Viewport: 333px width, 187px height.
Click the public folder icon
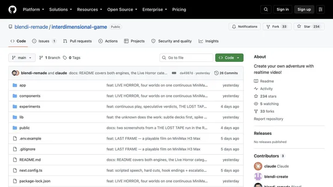(15, 128)
